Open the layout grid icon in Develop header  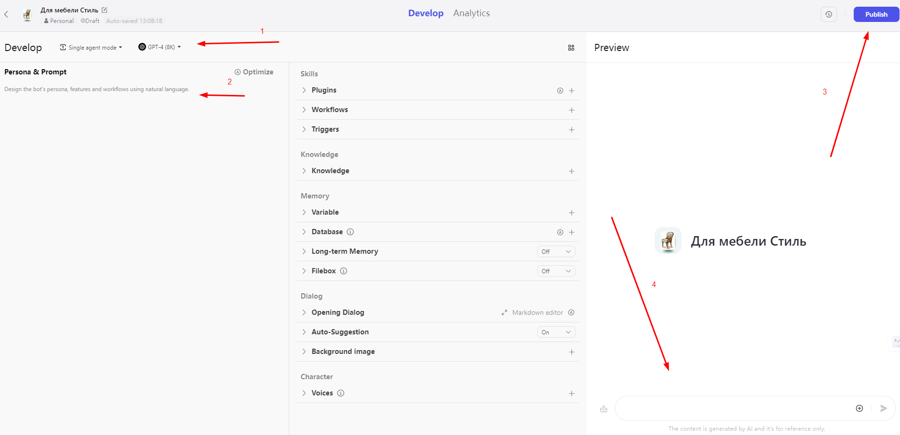(571, 48)
